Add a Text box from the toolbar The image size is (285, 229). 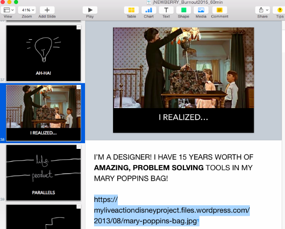[166, 10]
